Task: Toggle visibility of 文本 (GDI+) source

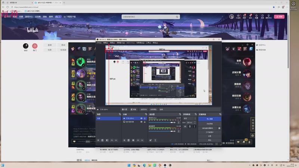Action: click(x=141, y=118)
